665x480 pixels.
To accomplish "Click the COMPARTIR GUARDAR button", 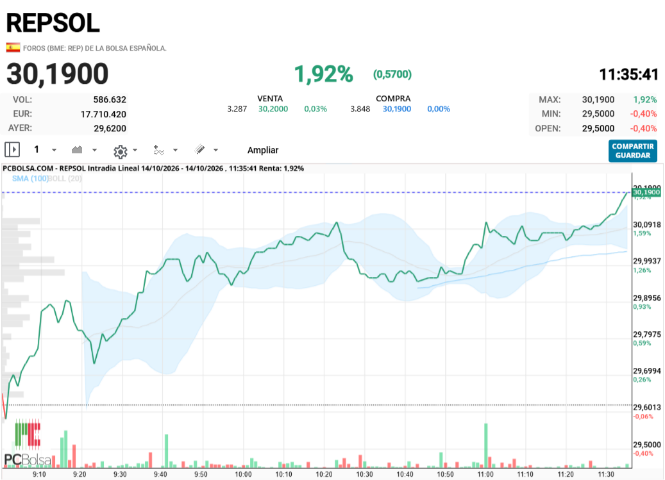I will tap(633, 151).
